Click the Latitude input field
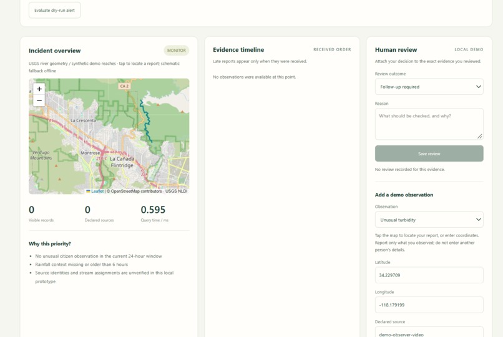Viewport: 503px width, 337px height. point(429,275)
